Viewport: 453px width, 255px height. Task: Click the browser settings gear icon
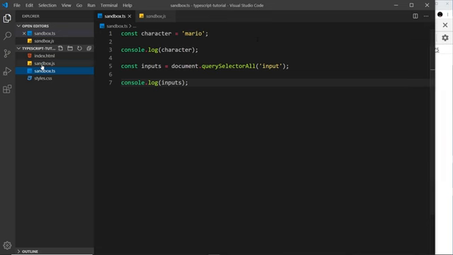445,38
